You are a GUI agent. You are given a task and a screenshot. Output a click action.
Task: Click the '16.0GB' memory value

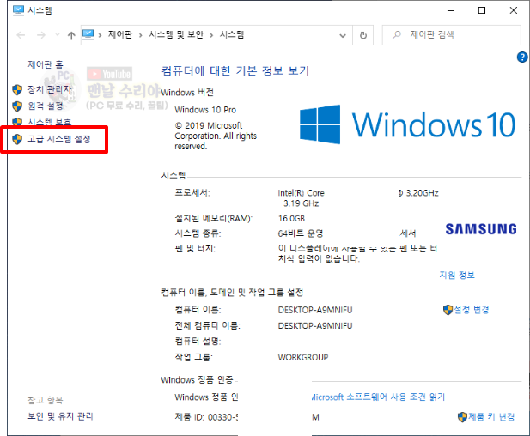(x=291, y=219)
